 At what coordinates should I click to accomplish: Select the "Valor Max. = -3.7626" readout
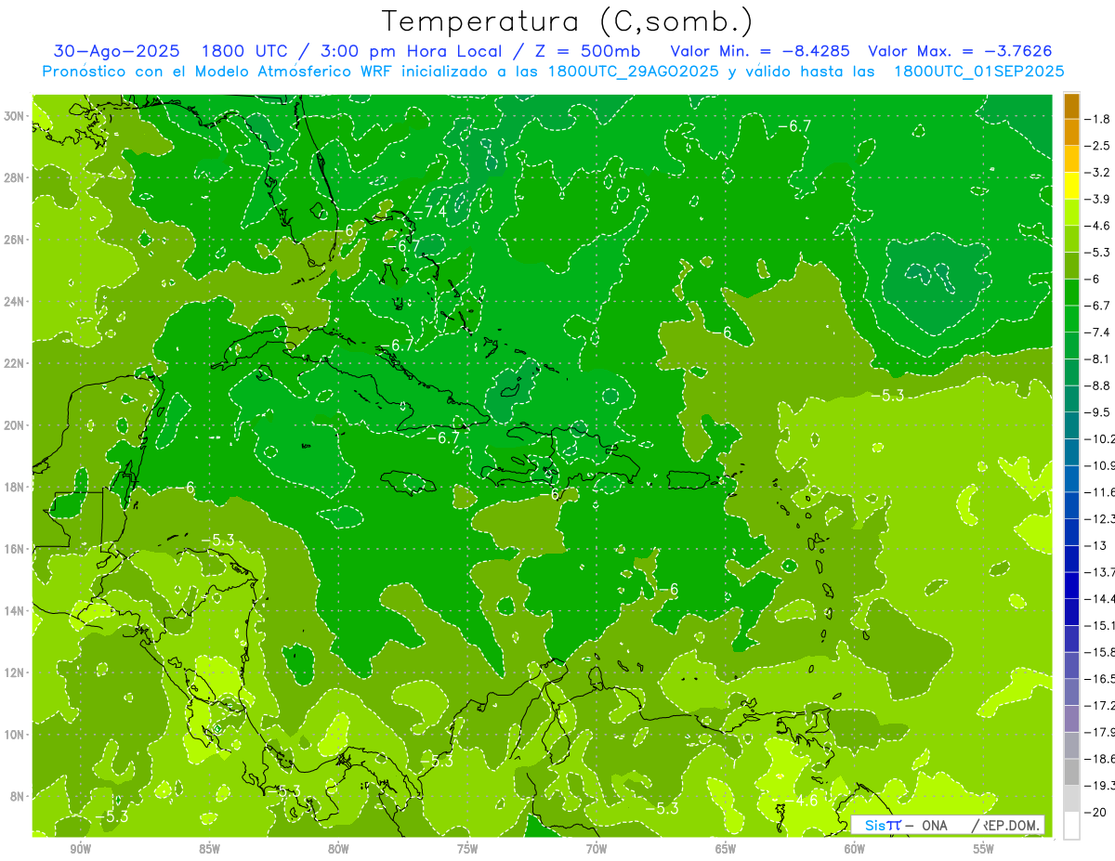(x=959, y=51)
